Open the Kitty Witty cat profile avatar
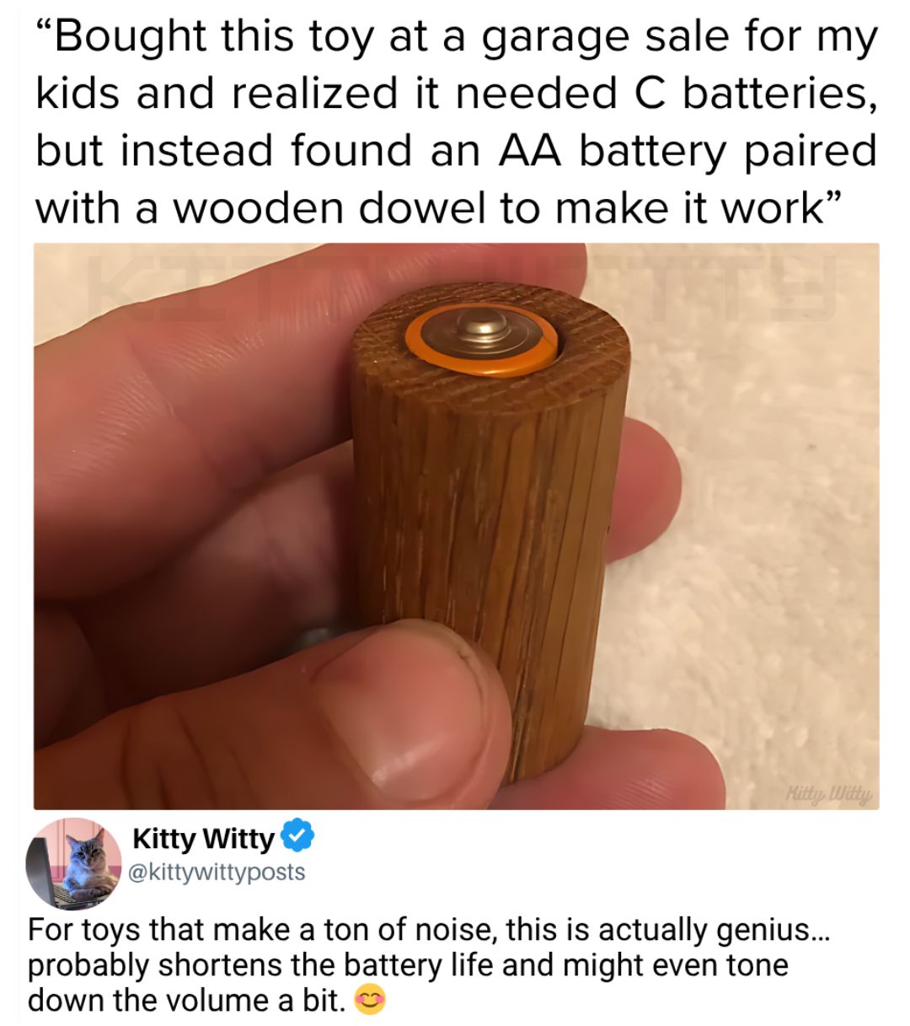The image size is (910, 1026). click(x=75, y=863)
